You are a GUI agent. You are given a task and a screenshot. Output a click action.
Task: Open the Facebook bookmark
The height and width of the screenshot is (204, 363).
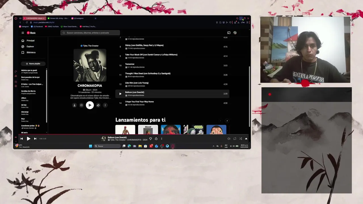point(37,27)
